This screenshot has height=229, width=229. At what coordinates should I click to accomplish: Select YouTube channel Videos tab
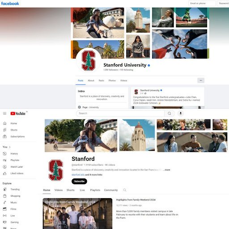click(x=59, y=190)
